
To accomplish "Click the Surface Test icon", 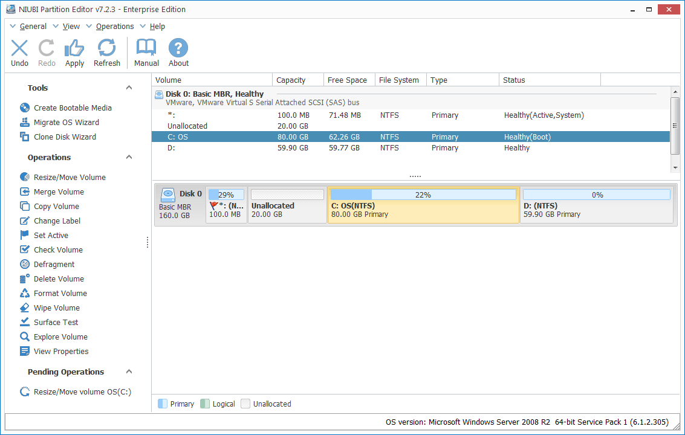I will coord(25,322).
